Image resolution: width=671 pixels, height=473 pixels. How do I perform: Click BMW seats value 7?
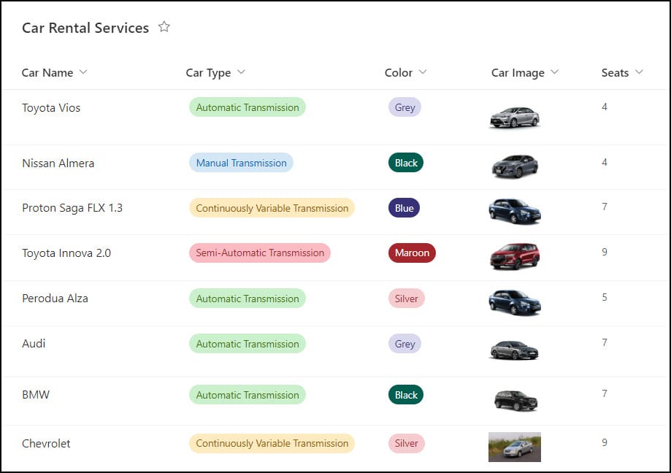tap(605, 393)
